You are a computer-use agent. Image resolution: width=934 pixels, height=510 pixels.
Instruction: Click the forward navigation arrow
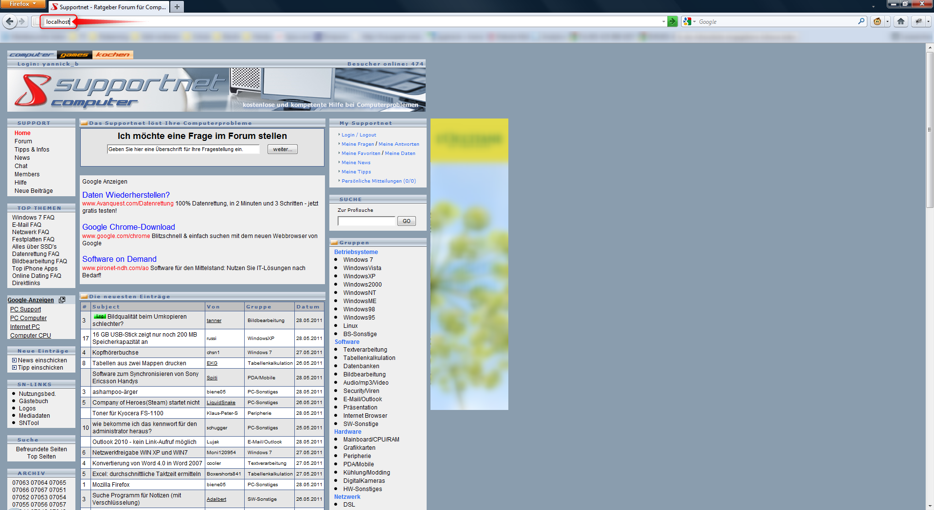pos(21,21)
